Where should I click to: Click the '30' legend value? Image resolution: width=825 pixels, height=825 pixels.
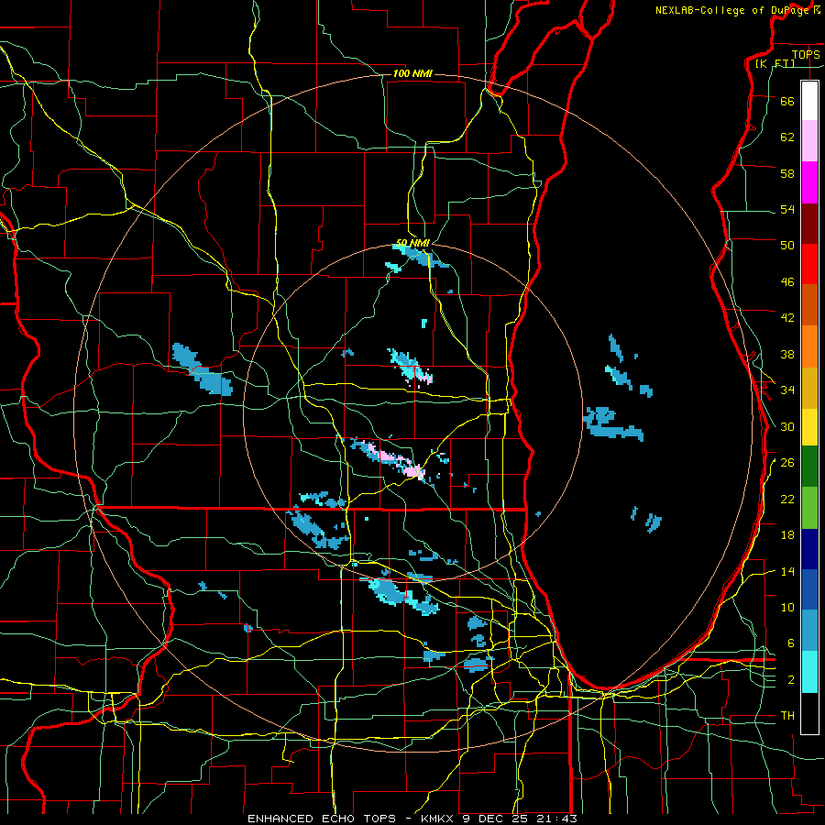(x=787, y=426)
